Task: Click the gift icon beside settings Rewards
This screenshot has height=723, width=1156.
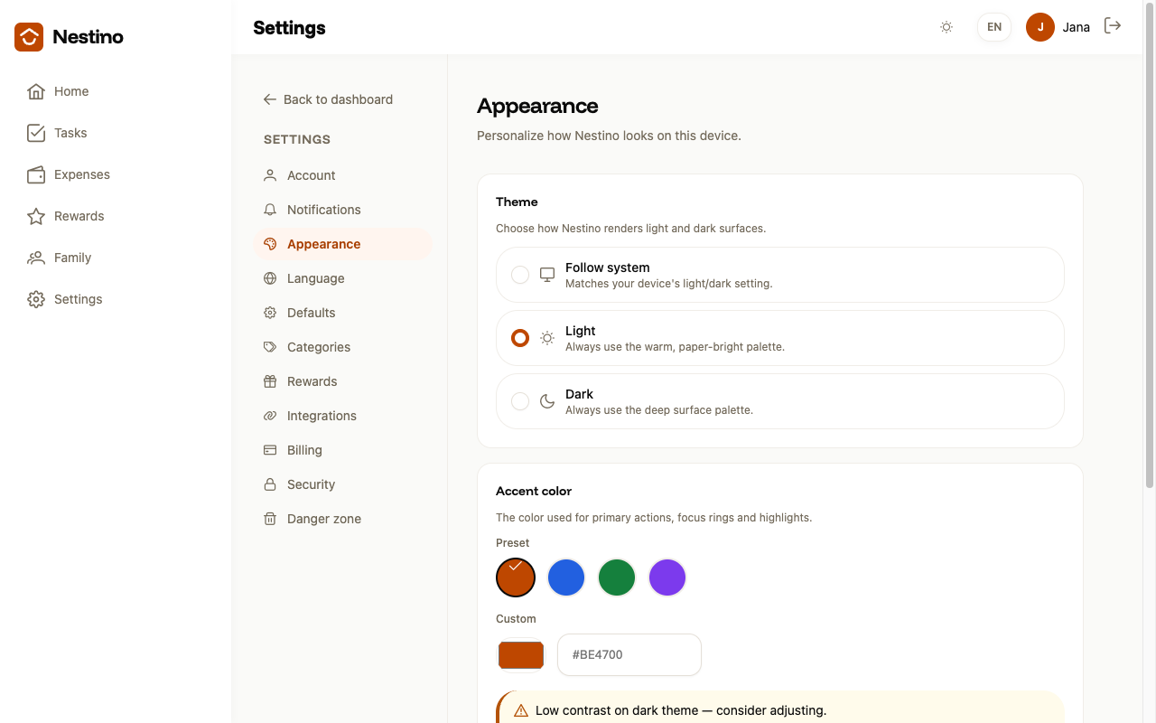Action: point(270,381)
